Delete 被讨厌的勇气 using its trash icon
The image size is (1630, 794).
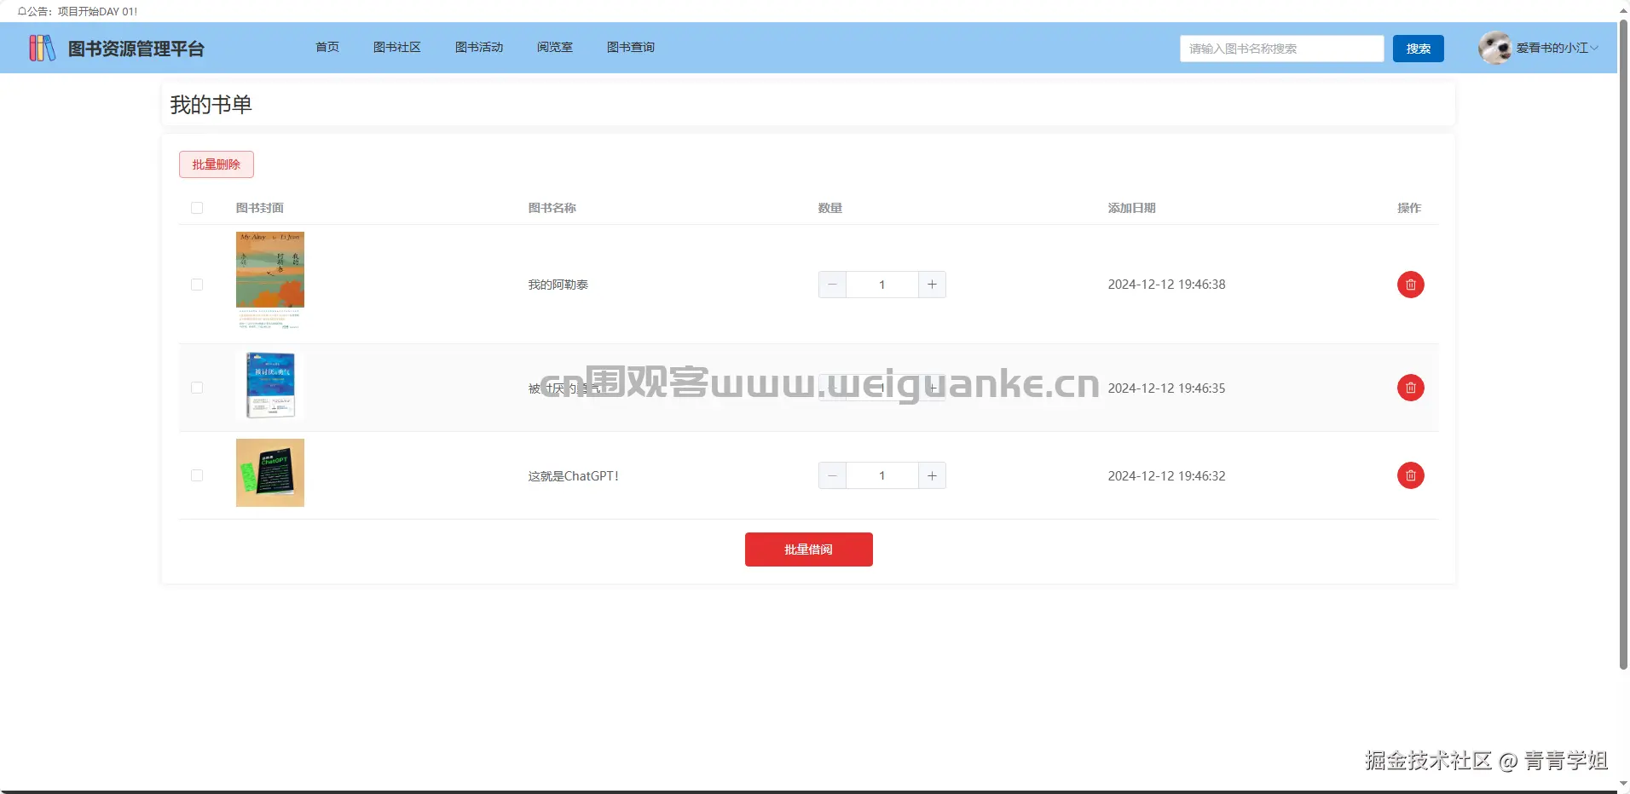click(x=1410, y=388)
